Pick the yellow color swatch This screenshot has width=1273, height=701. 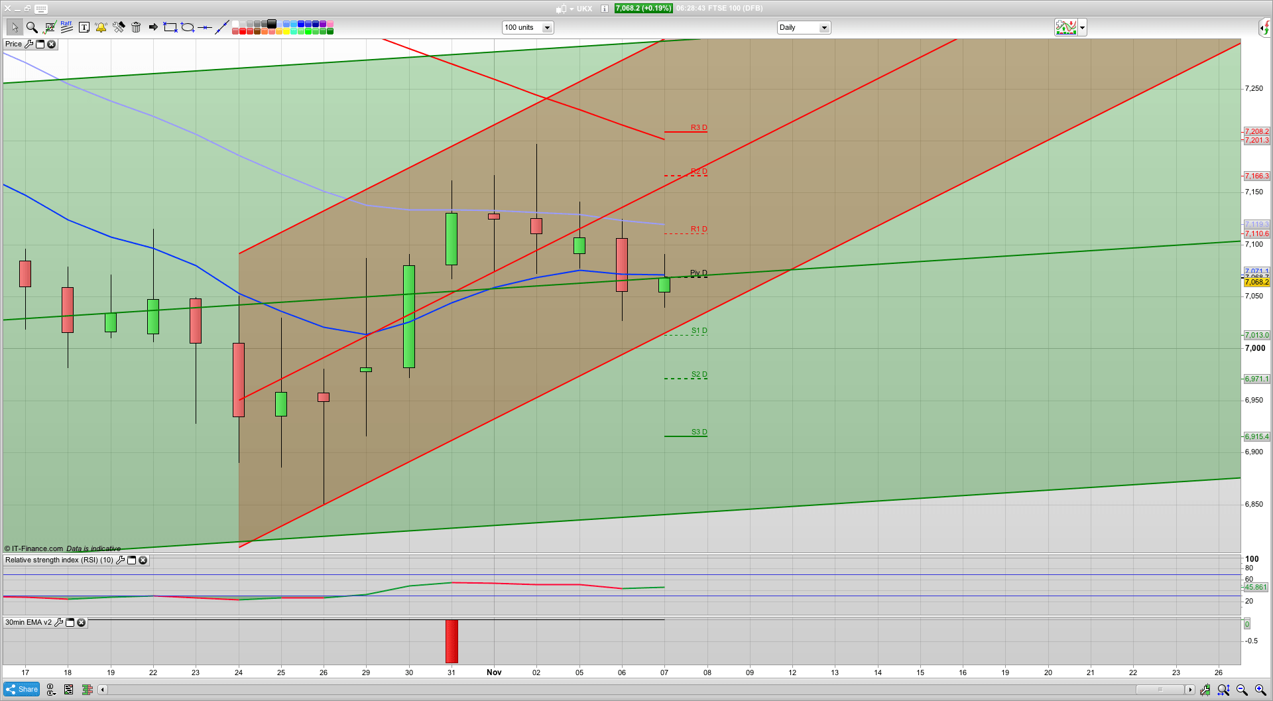coord(286,31)
